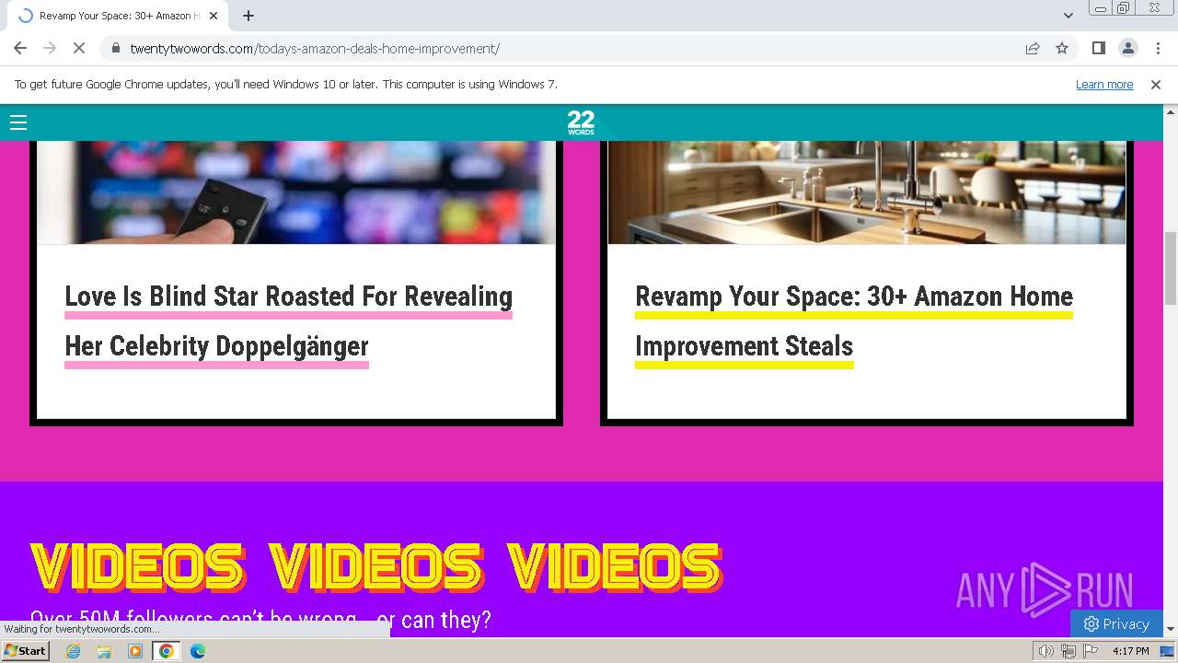Image resolution: width=1178 pixels, height=663 pixels.
Task: Open the Chrome three-dot menu
Action: point(1158,49)
